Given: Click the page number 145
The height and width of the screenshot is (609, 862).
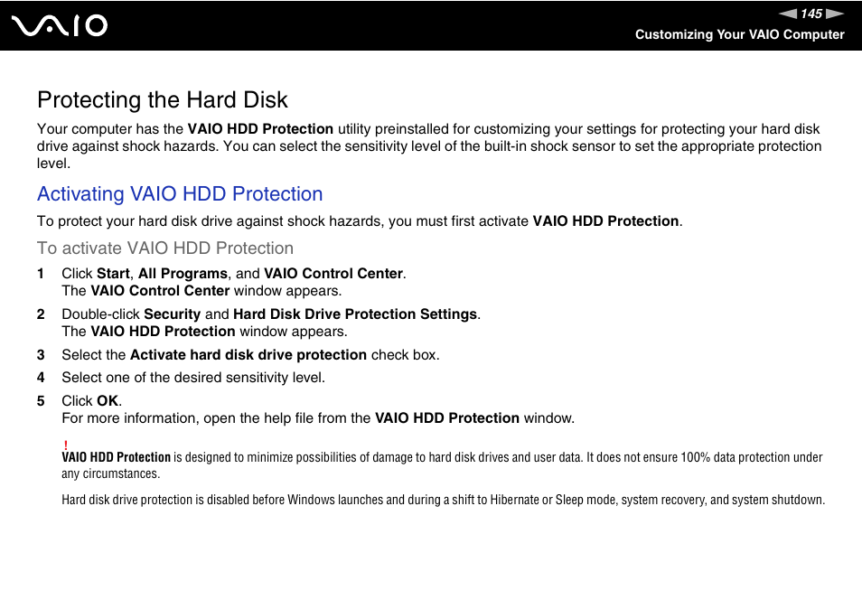Looking at the screenshot, I should 811,14.
